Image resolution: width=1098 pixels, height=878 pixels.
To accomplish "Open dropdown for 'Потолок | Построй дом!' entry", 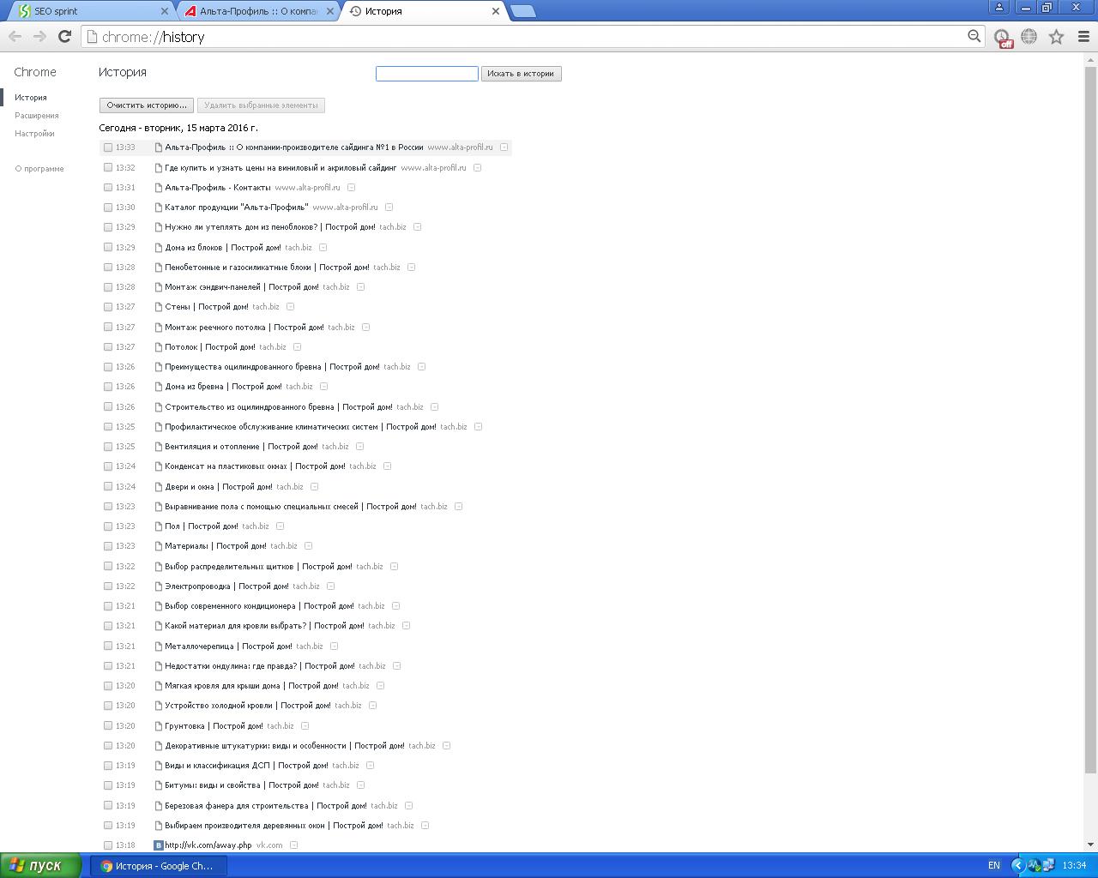I will pyautogui.click(x=297, y=347).
